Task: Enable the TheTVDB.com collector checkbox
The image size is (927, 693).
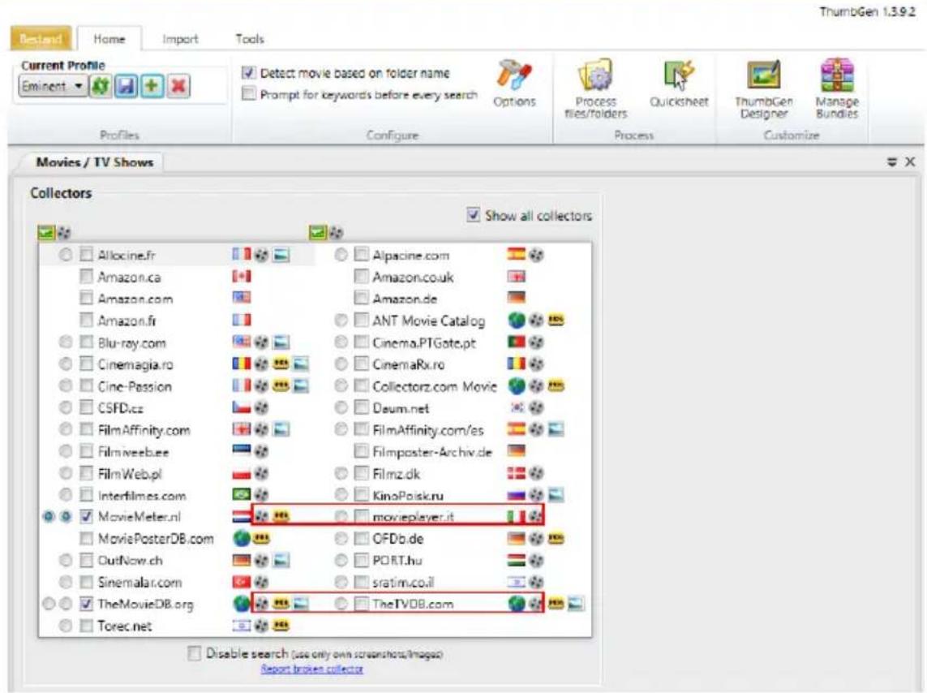Action: [x=361, y=604]
